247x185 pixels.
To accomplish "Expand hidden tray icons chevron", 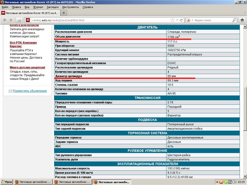I will 217,182.
